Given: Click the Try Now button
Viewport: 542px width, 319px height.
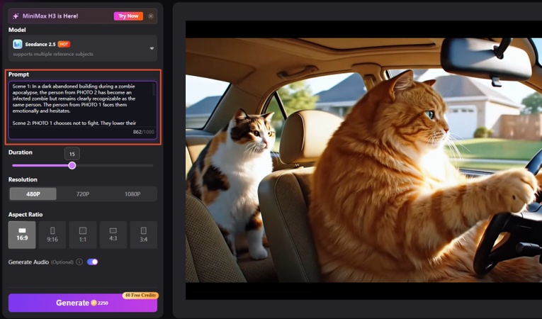Looking at the screenshot, I should pos(128,16).
